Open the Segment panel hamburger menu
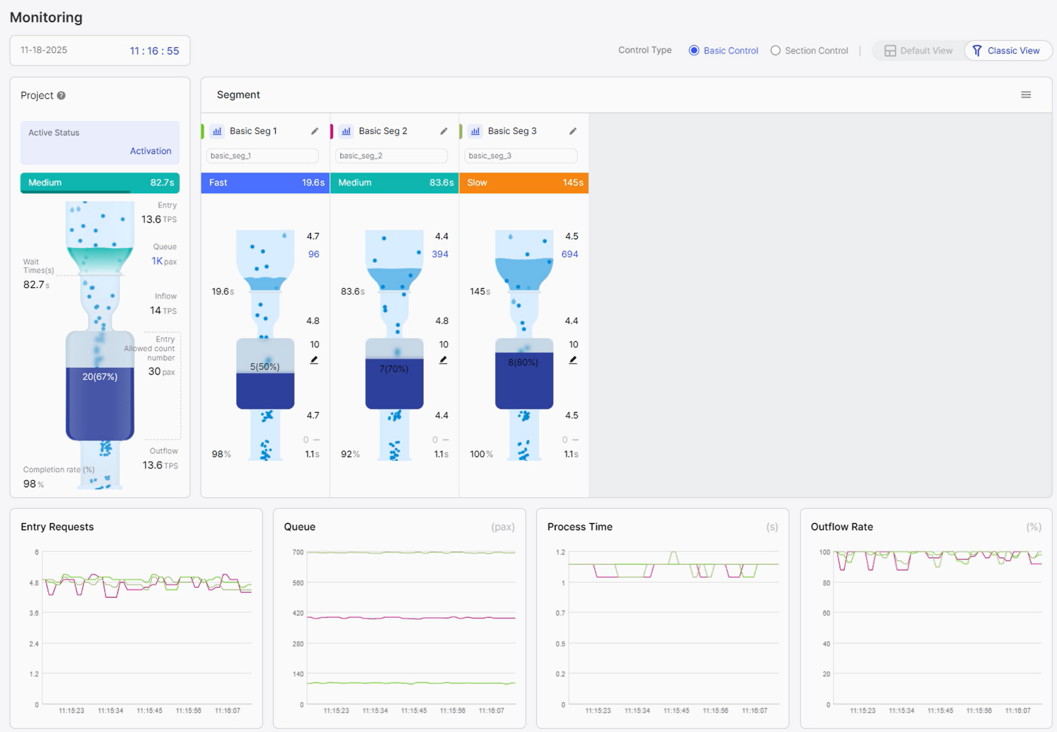The width and height of the screenshot is (1057, 732). (x=1026, y=94)
